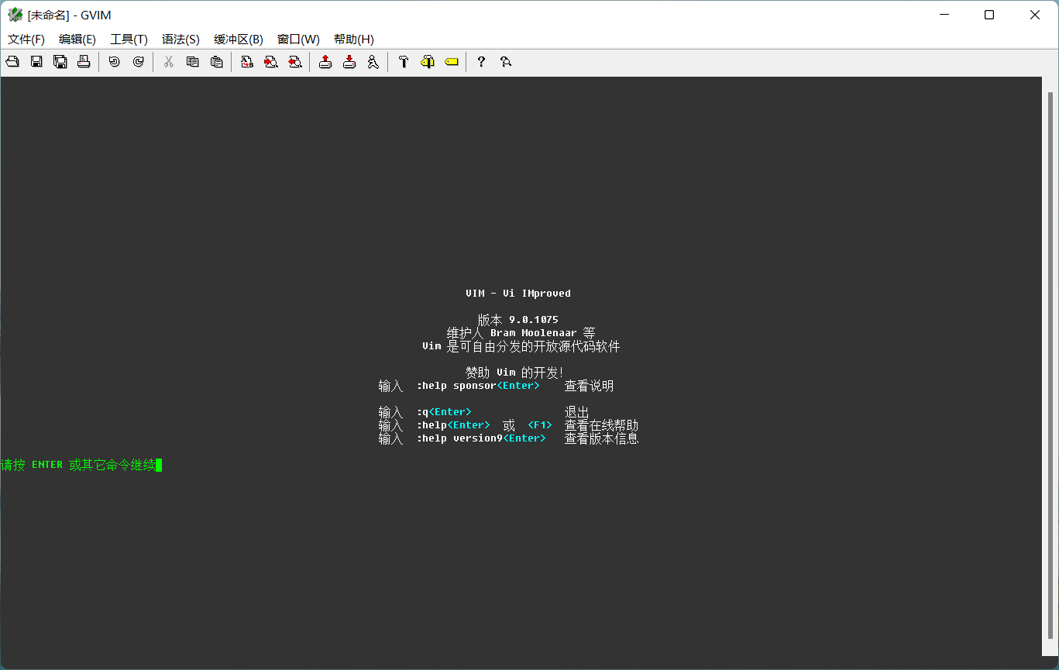Click the Open file toolbar icon
This screenshot has width=1059, height=670.
coord(12,62)
